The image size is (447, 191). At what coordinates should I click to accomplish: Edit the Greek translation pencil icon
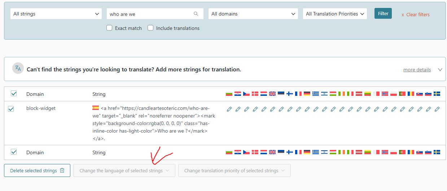pyautogui.click(x=316, y=109)
